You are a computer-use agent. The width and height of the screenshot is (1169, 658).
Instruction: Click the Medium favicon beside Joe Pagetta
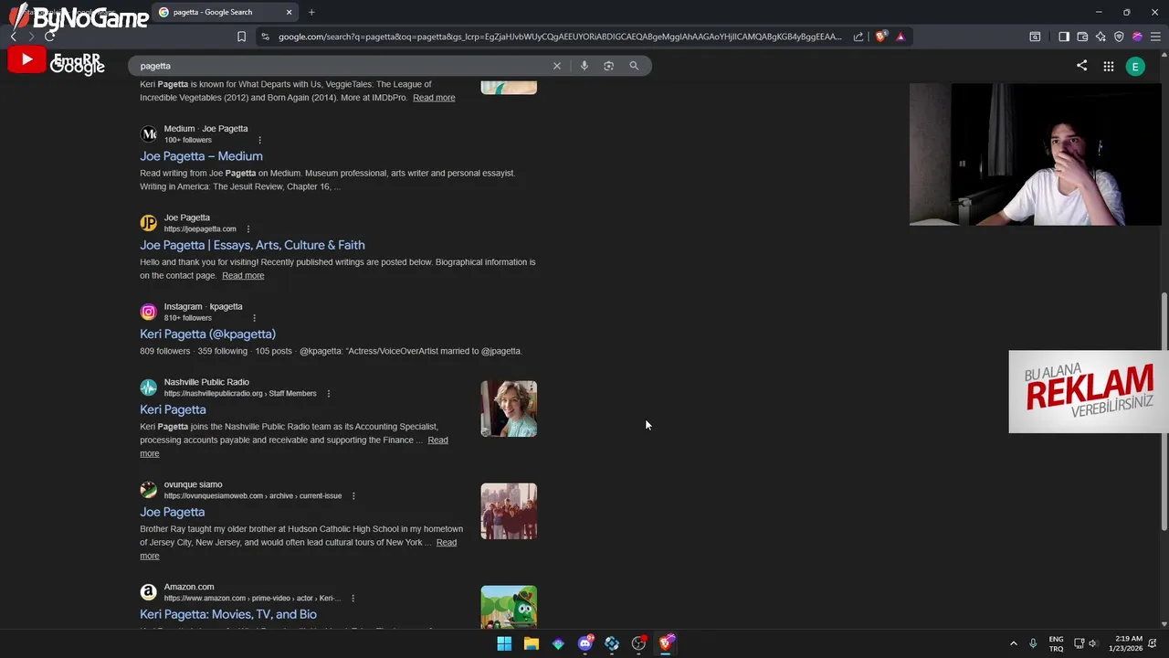148,133
